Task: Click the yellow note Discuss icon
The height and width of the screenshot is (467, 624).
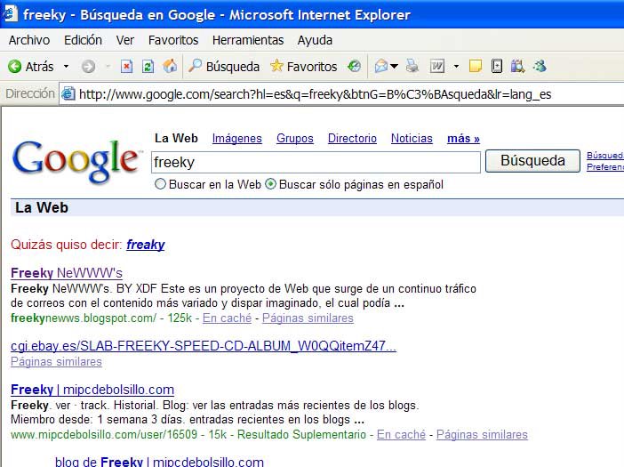Action: [476, 66]
